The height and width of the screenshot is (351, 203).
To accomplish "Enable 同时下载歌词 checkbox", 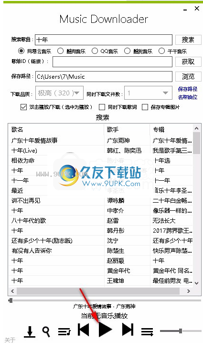I will click(x=102, y=107).
